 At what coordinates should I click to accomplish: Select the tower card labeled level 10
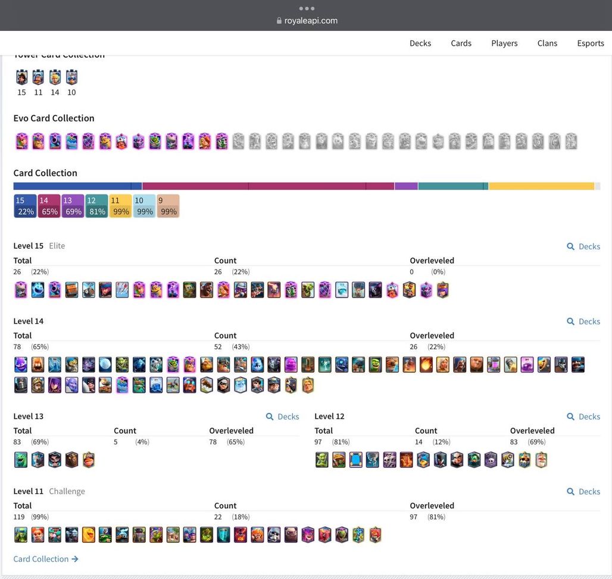pyautogui.click(x=71, y=77)
